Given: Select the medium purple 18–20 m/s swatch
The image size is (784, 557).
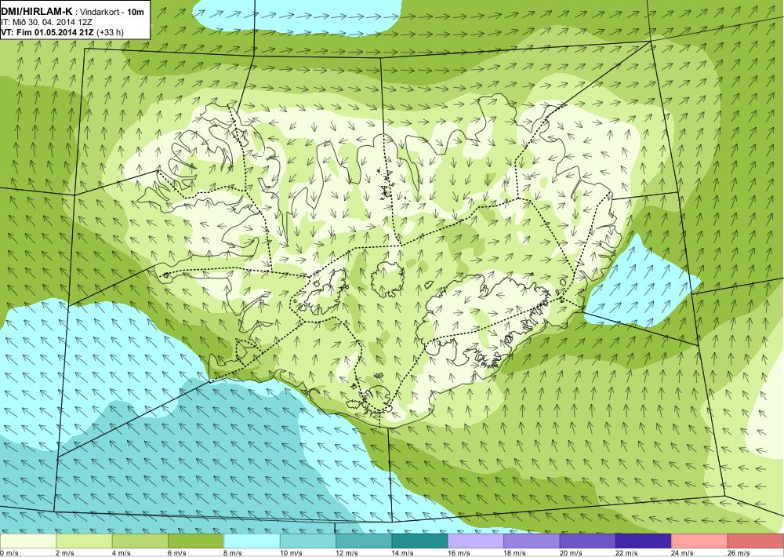Looking at the screenshot, I should (532, 541).
